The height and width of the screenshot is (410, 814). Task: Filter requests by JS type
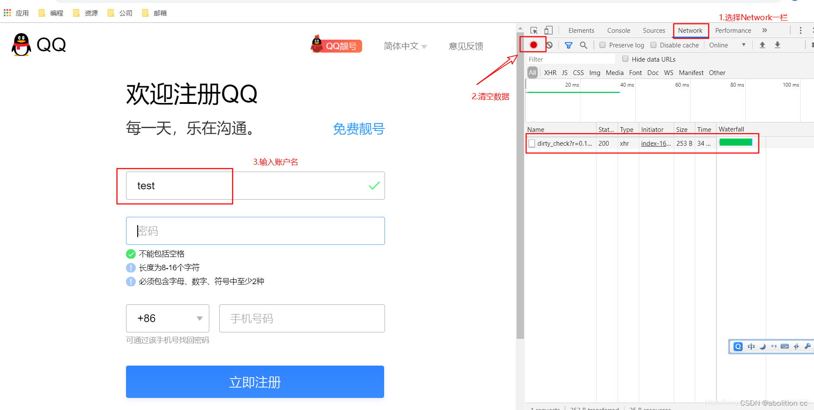point(565,72)
